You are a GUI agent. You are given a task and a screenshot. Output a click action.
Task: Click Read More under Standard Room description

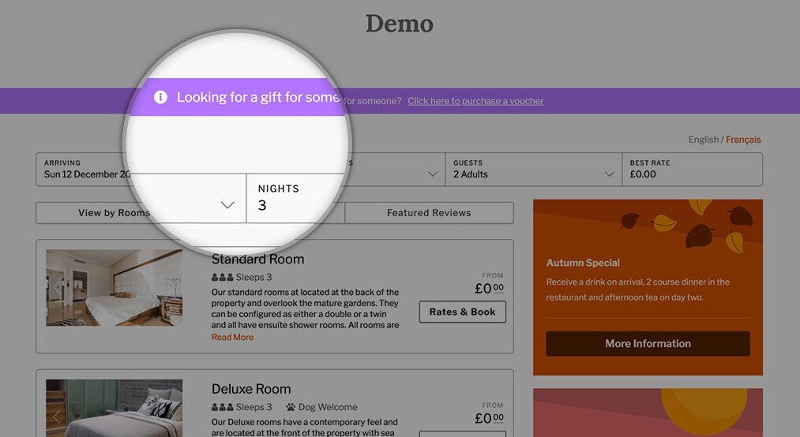(x=233, y=337)
